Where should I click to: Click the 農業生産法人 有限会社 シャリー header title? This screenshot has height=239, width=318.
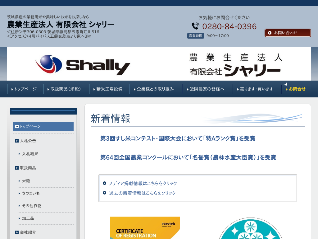click(x=61, y=25)
